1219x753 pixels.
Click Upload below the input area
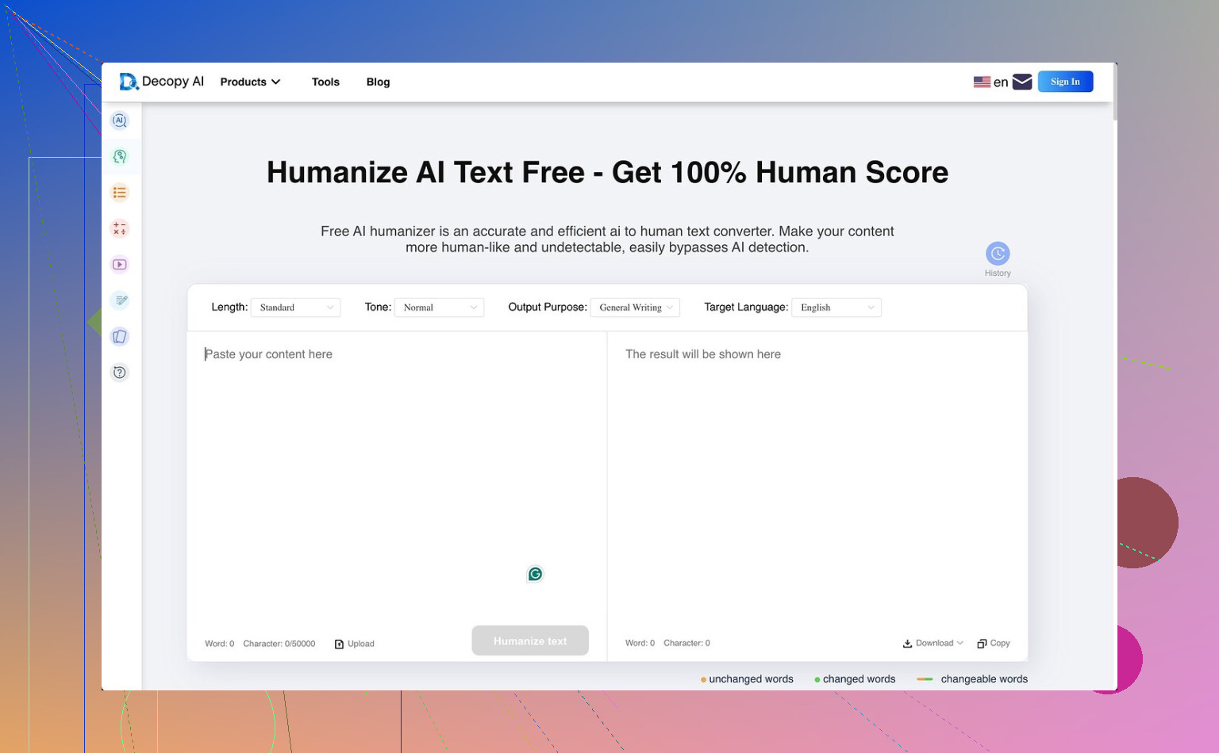point(355,644)
